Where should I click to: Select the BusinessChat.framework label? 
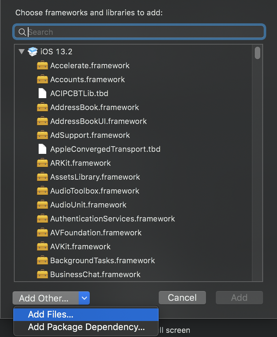95,274
